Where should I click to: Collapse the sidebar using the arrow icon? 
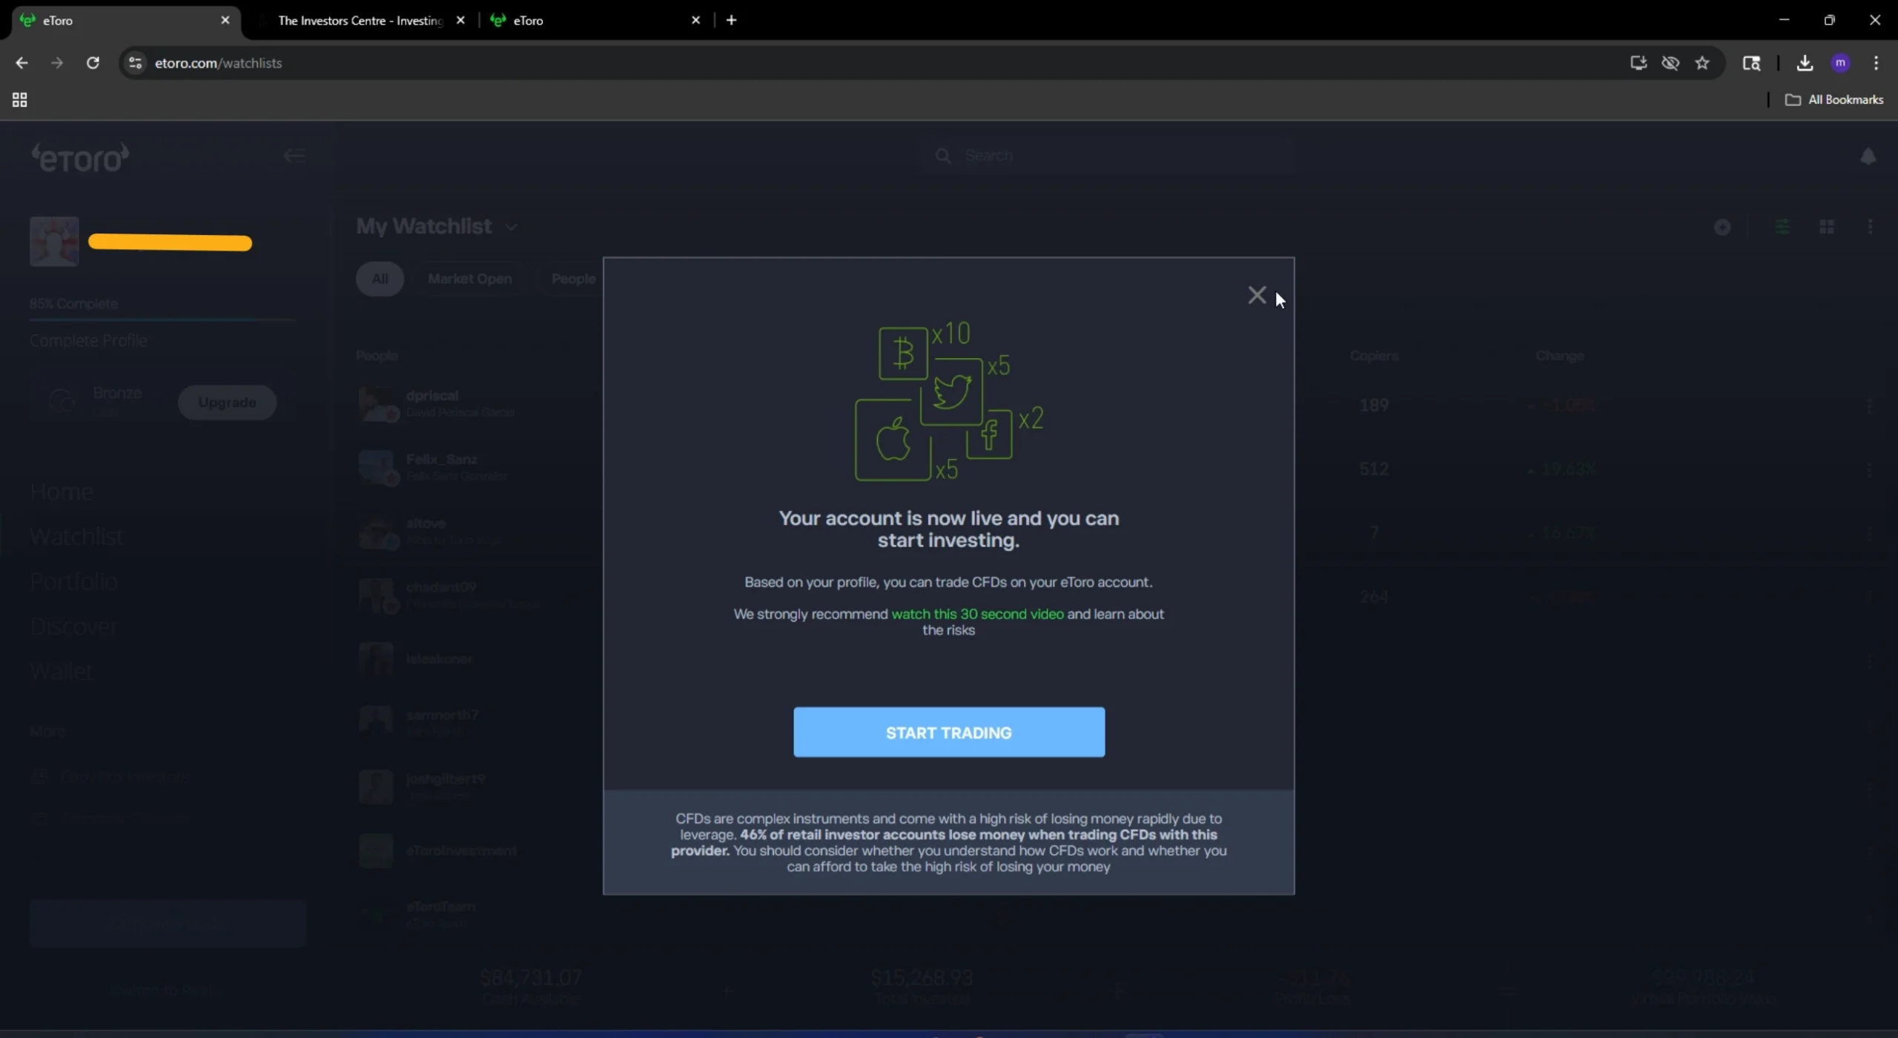tap(294, 155)
